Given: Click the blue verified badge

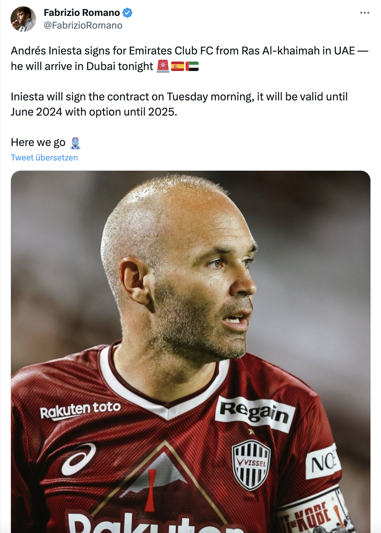Looking at the screenshot, I should (x=127, y=13).
